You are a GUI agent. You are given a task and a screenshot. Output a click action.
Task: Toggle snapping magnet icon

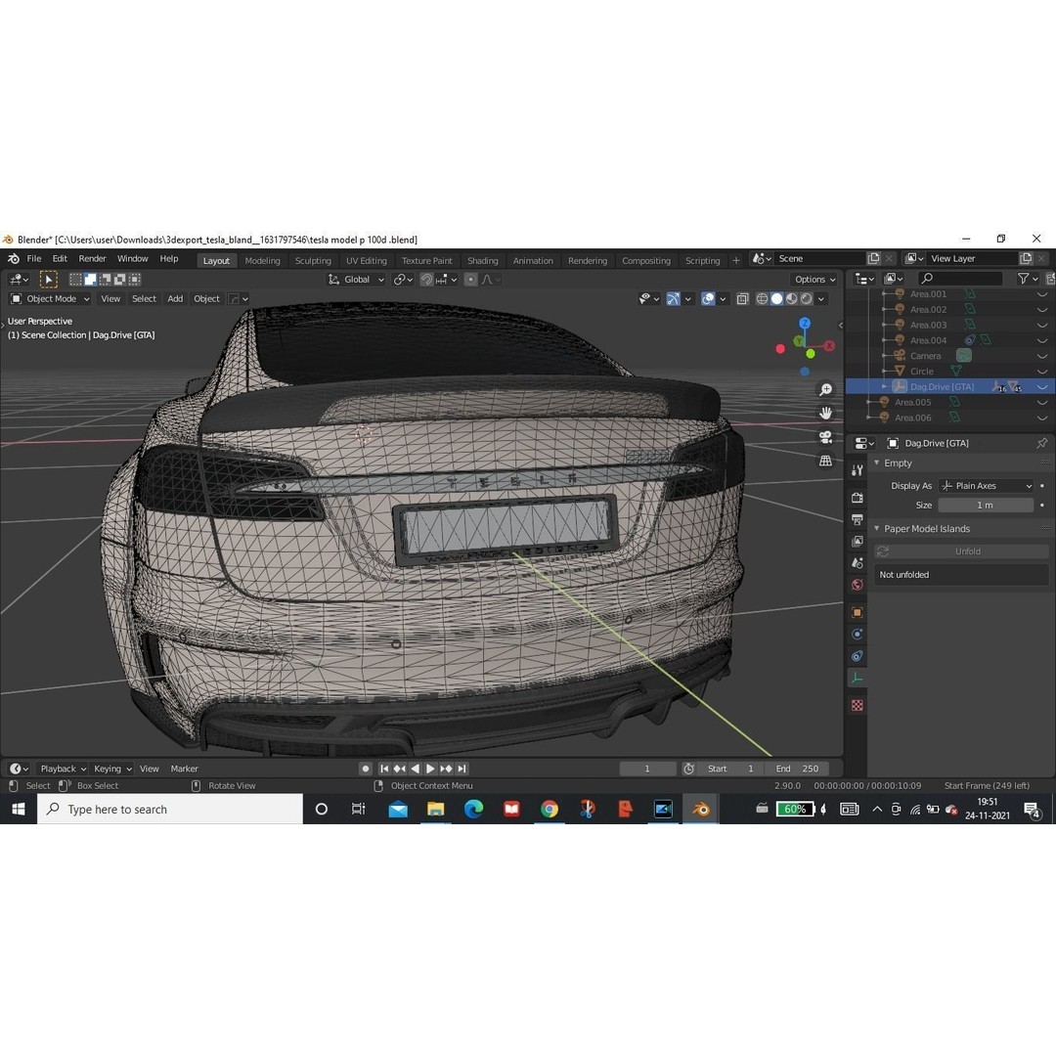point(426,280)
